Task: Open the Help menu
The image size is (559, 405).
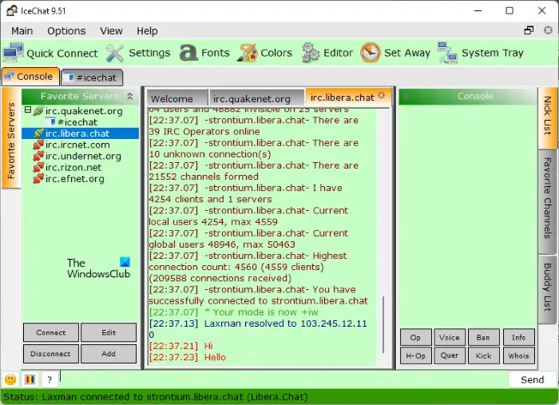Action: (x=147, y=31)
